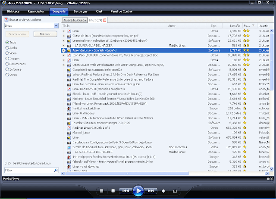
Task: Click the horizontal scrollbar thumb
Action: [127, 174]
